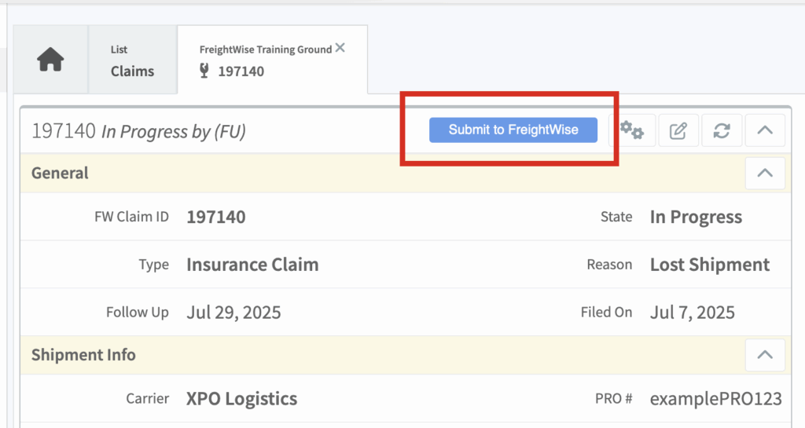Viewport: 805px width, 428px height.
Task: Select the FreightWise Training Ground tab
Action: 266,60
